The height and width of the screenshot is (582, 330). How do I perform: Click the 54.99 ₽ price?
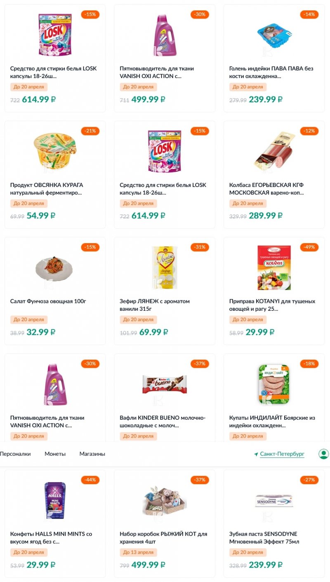coord(41,215)
